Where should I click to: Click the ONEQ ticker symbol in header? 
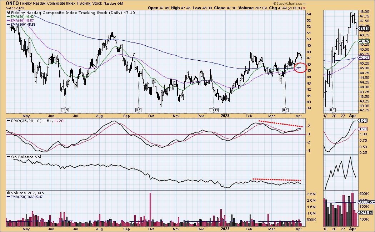pos(12,3)
